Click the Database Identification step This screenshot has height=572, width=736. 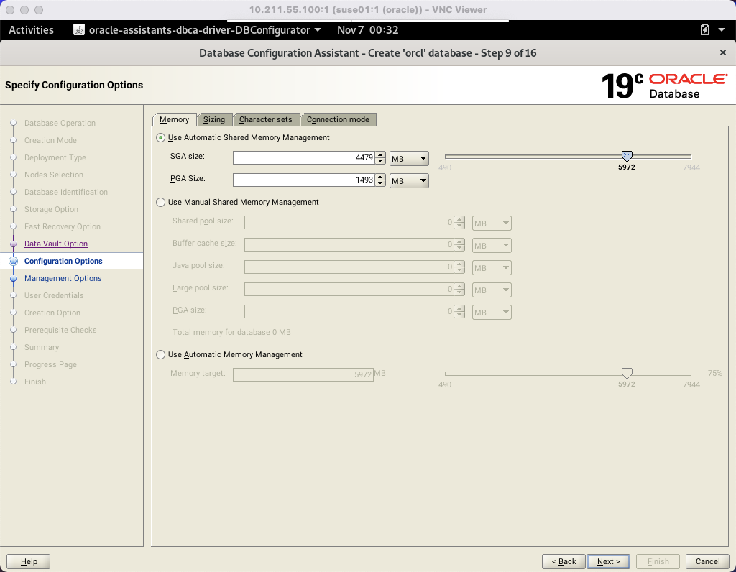tap(65, 192)
